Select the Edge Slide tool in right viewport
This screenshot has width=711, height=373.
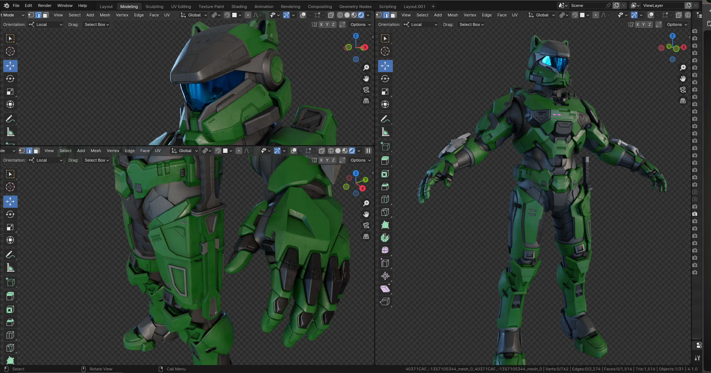coord(385,263)
